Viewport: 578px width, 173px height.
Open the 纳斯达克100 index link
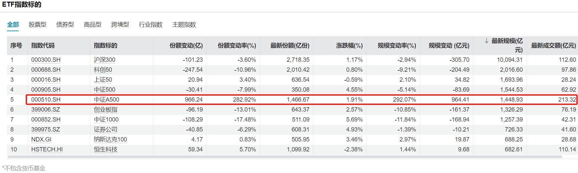[110, 139]
